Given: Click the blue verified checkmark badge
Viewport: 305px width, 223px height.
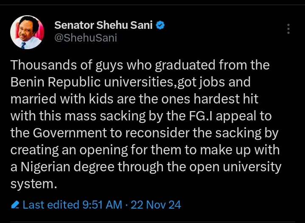Looking at the screenshot, I should [160, 25].
